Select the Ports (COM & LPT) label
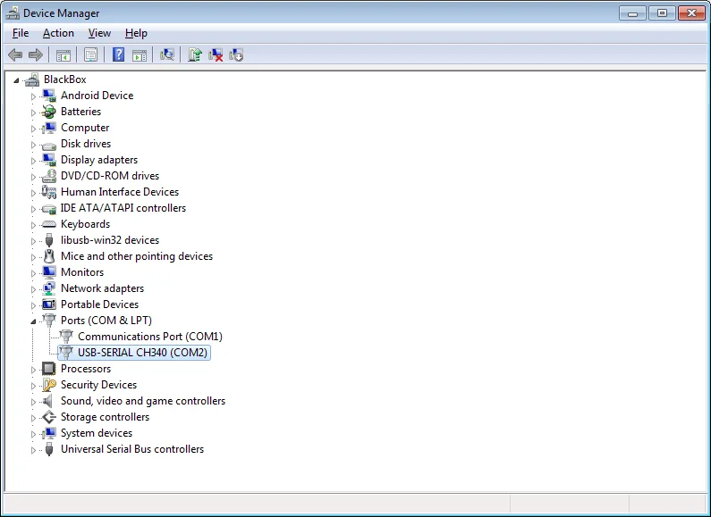This screenshot has width=711, height=517. tap(106, 321)
